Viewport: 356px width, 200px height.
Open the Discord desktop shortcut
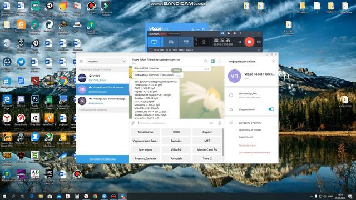(x=21, y=101)
